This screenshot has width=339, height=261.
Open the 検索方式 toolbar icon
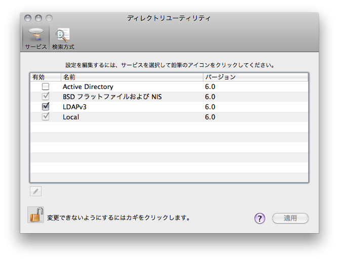(63, 38)
